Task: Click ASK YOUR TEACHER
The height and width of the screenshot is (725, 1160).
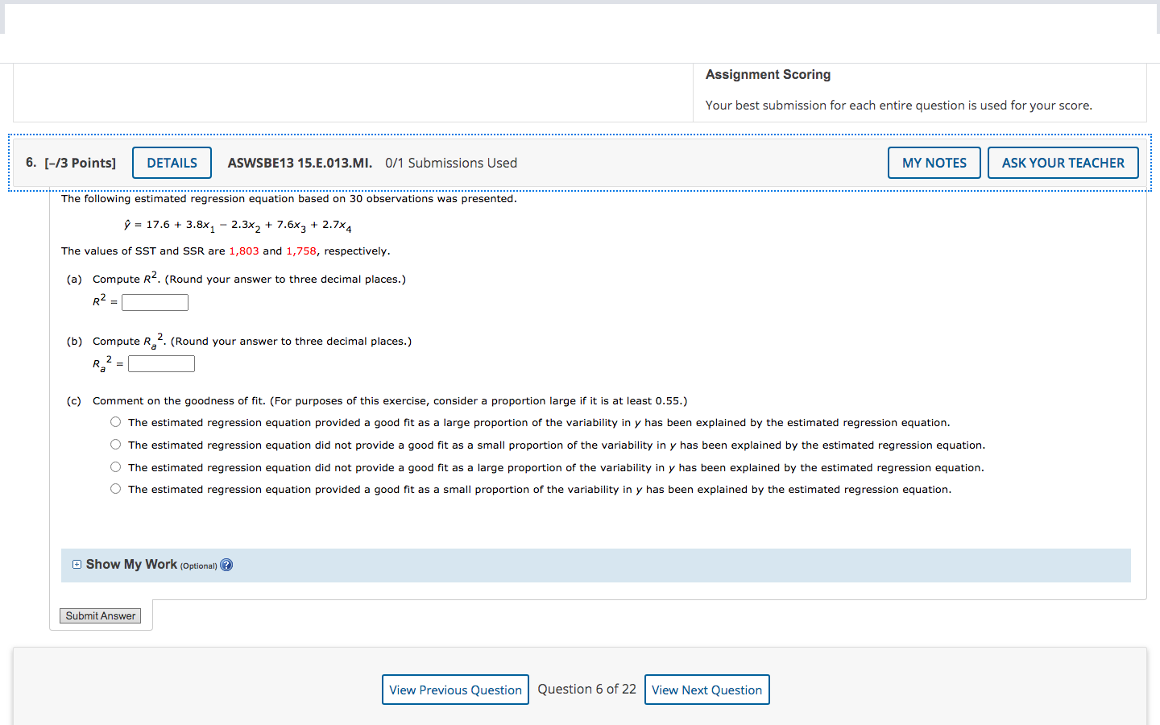Action: (1063, 162)
